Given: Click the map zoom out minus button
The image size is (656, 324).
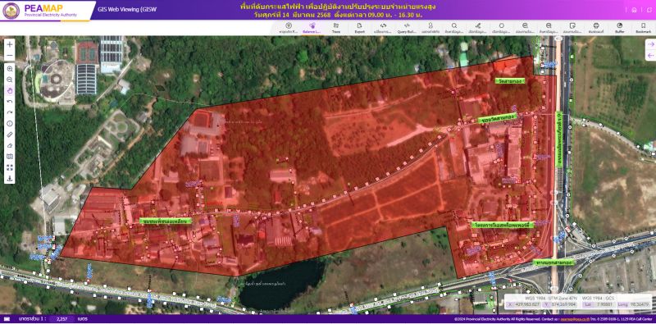Looking at the screenshot, I should click(10, 55).
